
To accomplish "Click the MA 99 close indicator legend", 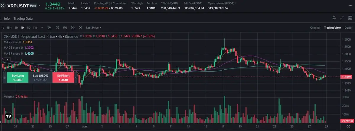I will [19, 53].
